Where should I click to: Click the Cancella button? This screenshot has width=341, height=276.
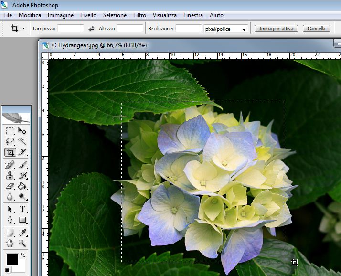click(317, 28)
